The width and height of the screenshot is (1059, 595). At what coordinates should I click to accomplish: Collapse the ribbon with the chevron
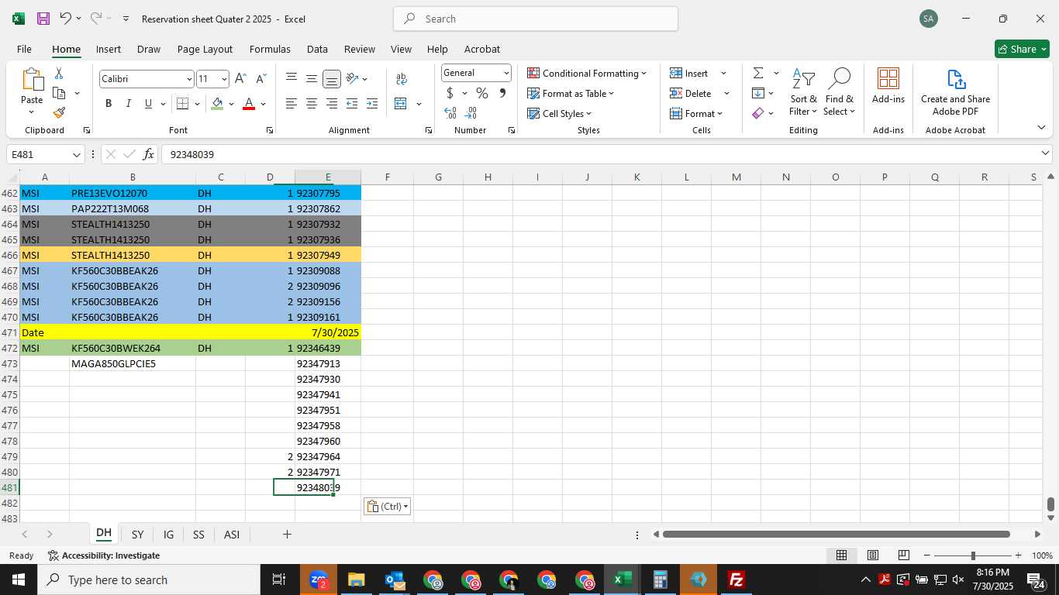coord(1040,128)
